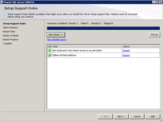Minimize the Repair SQL Server window

tap(154, 2)
